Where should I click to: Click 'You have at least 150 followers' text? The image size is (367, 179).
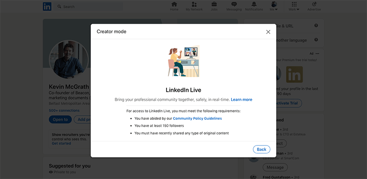(159, 126)
